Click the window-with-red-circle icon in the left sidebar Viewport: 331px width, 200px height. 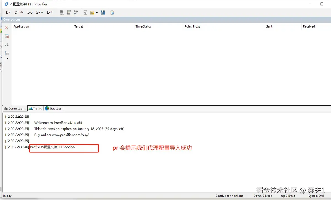click(7, 36)
